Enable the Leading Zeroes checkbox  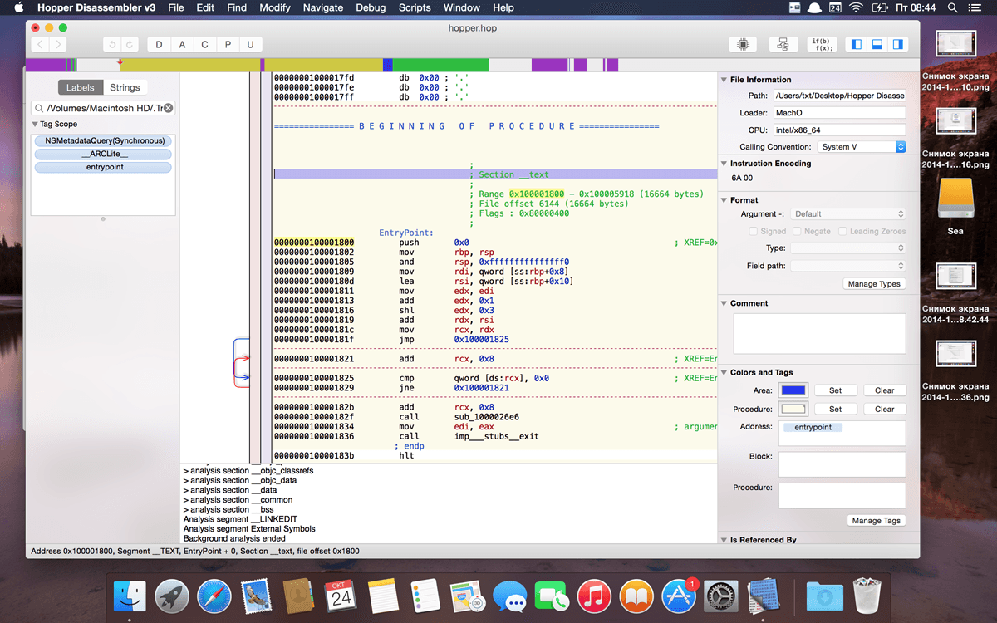pos(842,231)
